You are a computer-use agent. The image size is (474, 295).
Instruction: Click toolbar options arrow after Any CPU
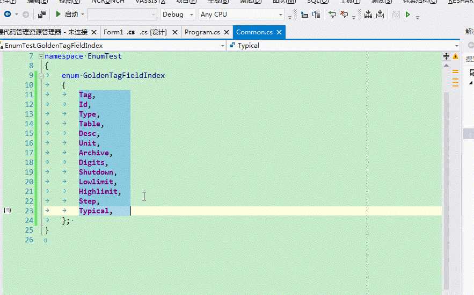pyautogui.click(x=289, y=17)
